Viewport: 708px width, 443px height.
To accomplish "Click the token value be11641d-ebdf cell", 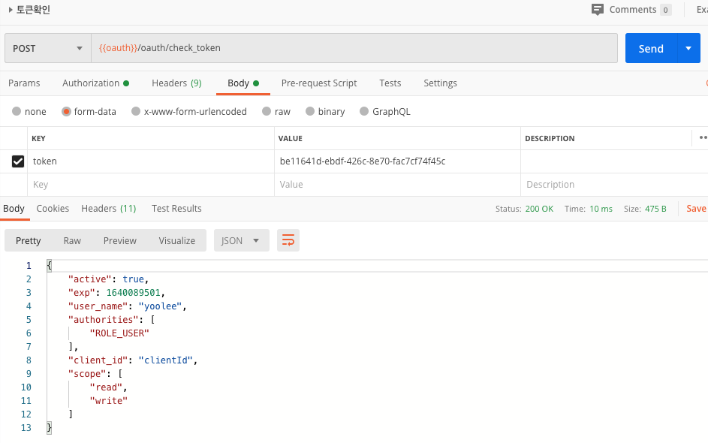I will click(397, 161).
